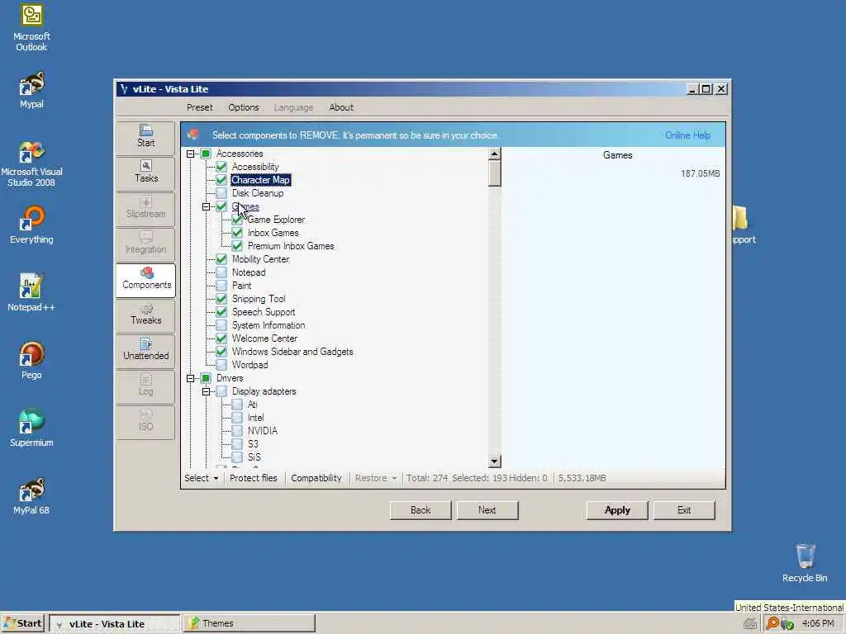This screenshot has height=634, width=846.
Task: Click the scroll down arrow of component list
Action: tap(494, 461)
